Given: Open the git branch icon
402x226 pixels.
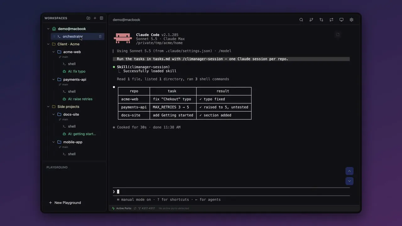Looking at the screenshot, I should pyautogui.click(x=311, y=20).
